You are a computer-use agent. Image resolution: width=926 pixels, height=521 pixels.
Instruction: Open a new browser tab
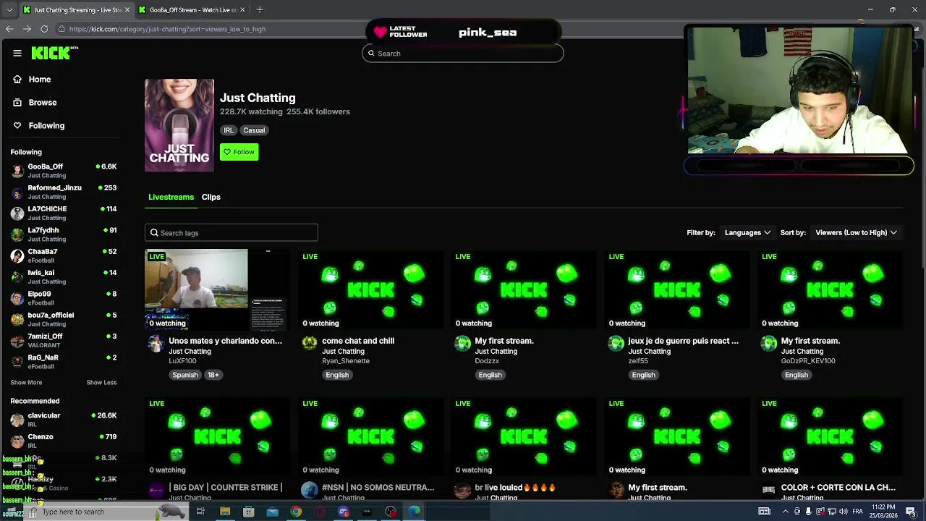point(260,10)
